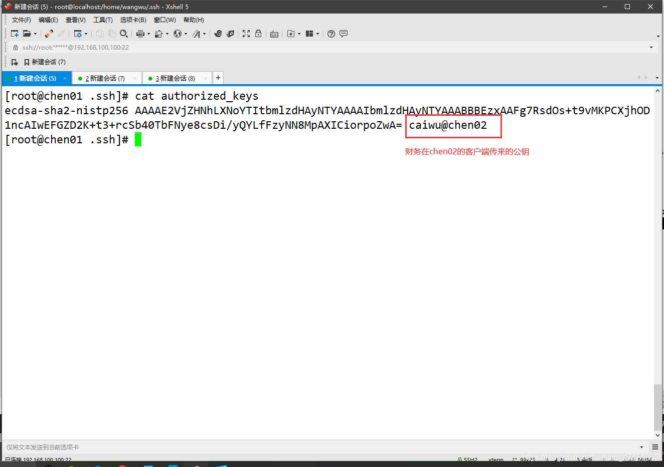Click the Encoding globe icon
Screen dimensions: 664x467
pos(178,34)
